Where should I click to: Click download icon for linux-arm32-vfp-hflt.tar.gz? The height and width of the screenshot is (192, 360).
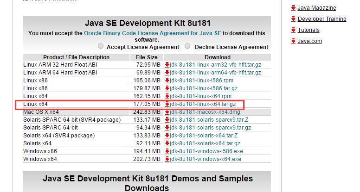coord(167,65)
